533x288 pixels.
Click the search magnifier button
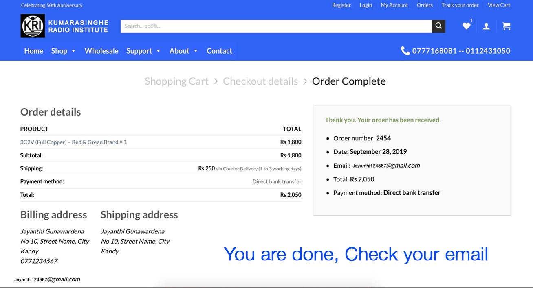(438, 26)
